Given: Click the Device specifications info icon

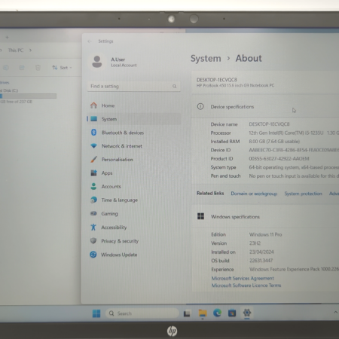Looking at the screenshot, I should click(x=200, y=106).
